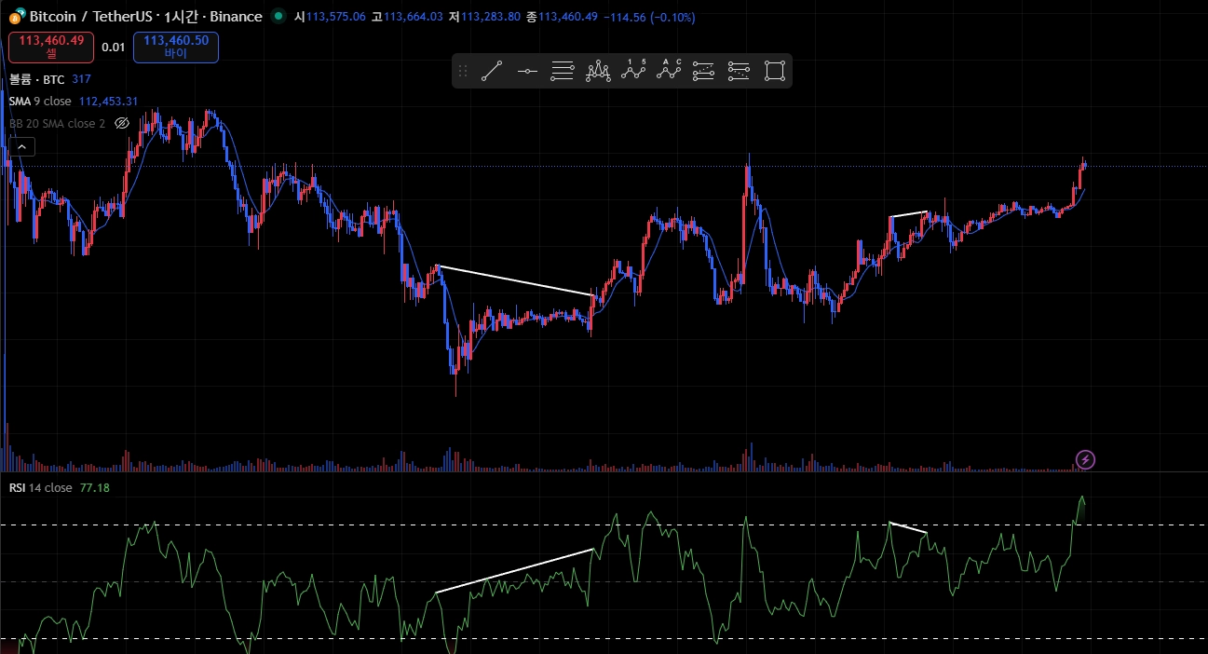
Task: Select the Elliott Impulse Wave 1-5 tool
Action: (633, 71)
